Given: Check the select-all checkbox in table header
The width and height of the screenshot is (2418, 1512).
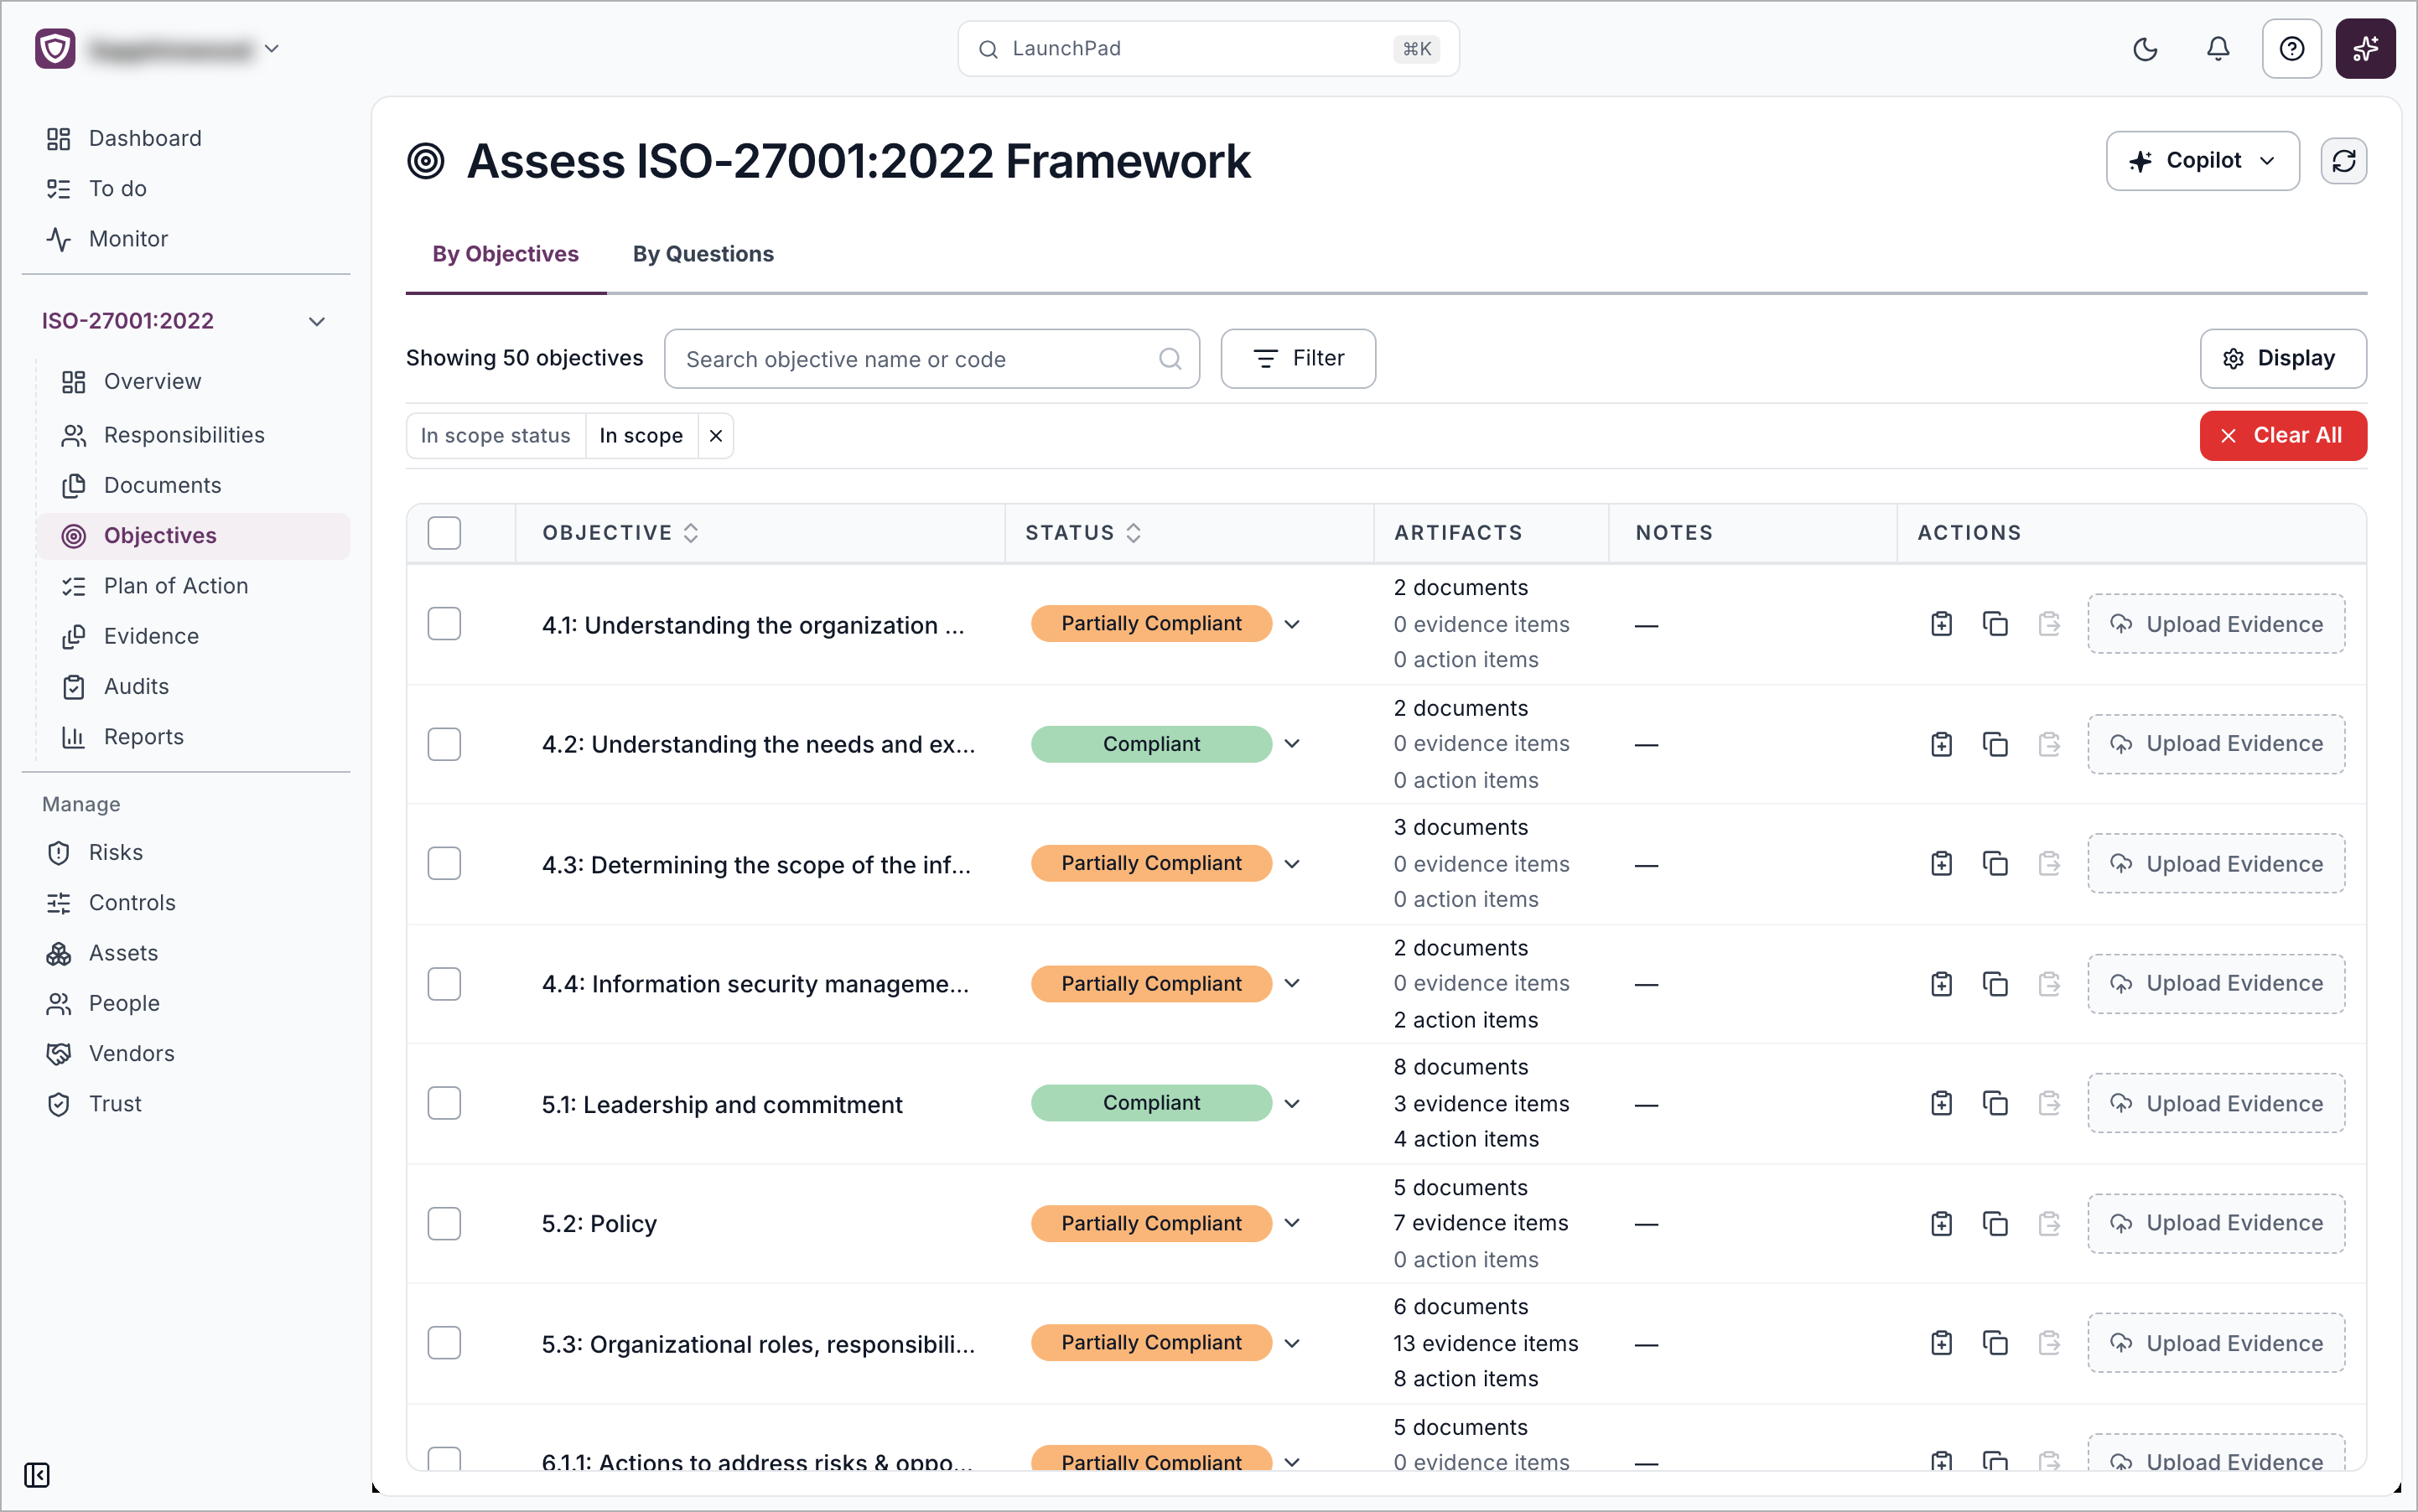Looking at the screenshot, I should [444, 533].
